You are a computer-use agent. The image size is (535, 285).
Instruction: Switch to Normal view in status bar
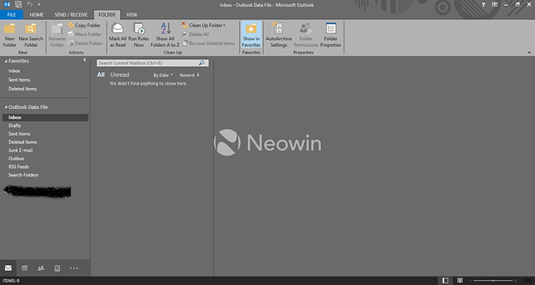(x=445, y=281)
